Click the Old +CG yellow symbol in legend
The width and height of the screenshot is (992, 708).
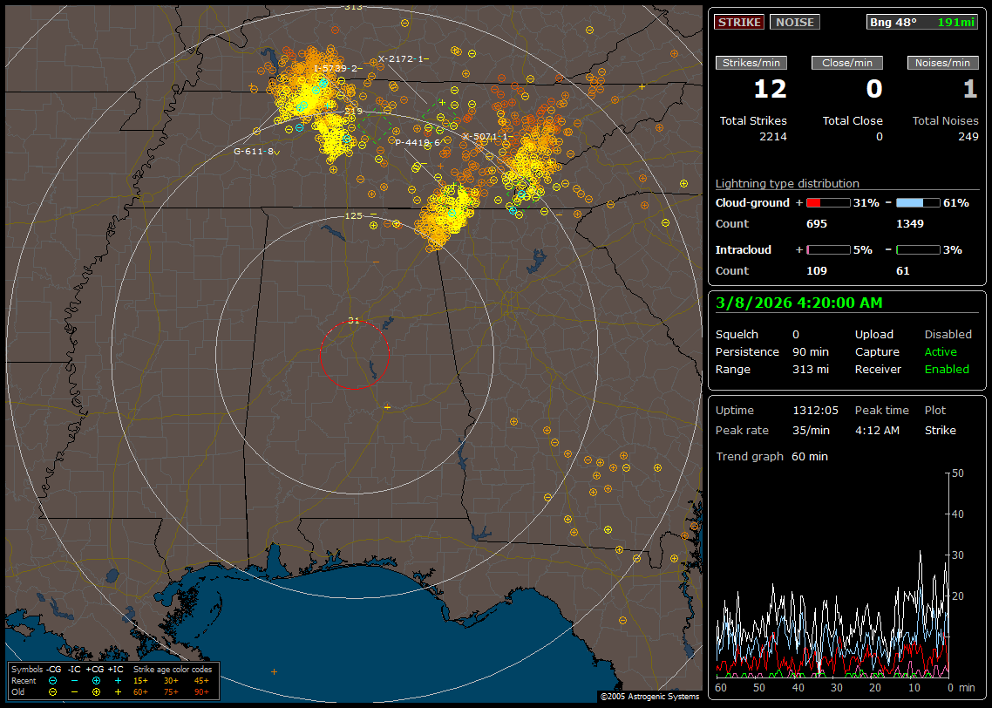pos(96,691)
